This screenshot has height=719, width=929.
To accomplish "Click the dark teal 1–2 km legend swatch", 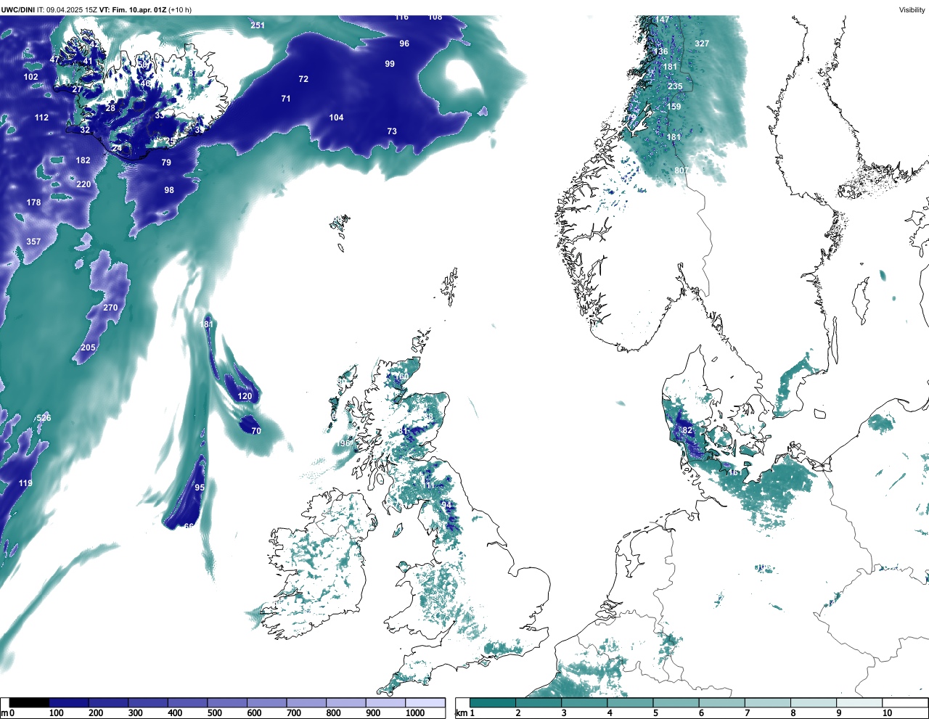I will point(493,702).
